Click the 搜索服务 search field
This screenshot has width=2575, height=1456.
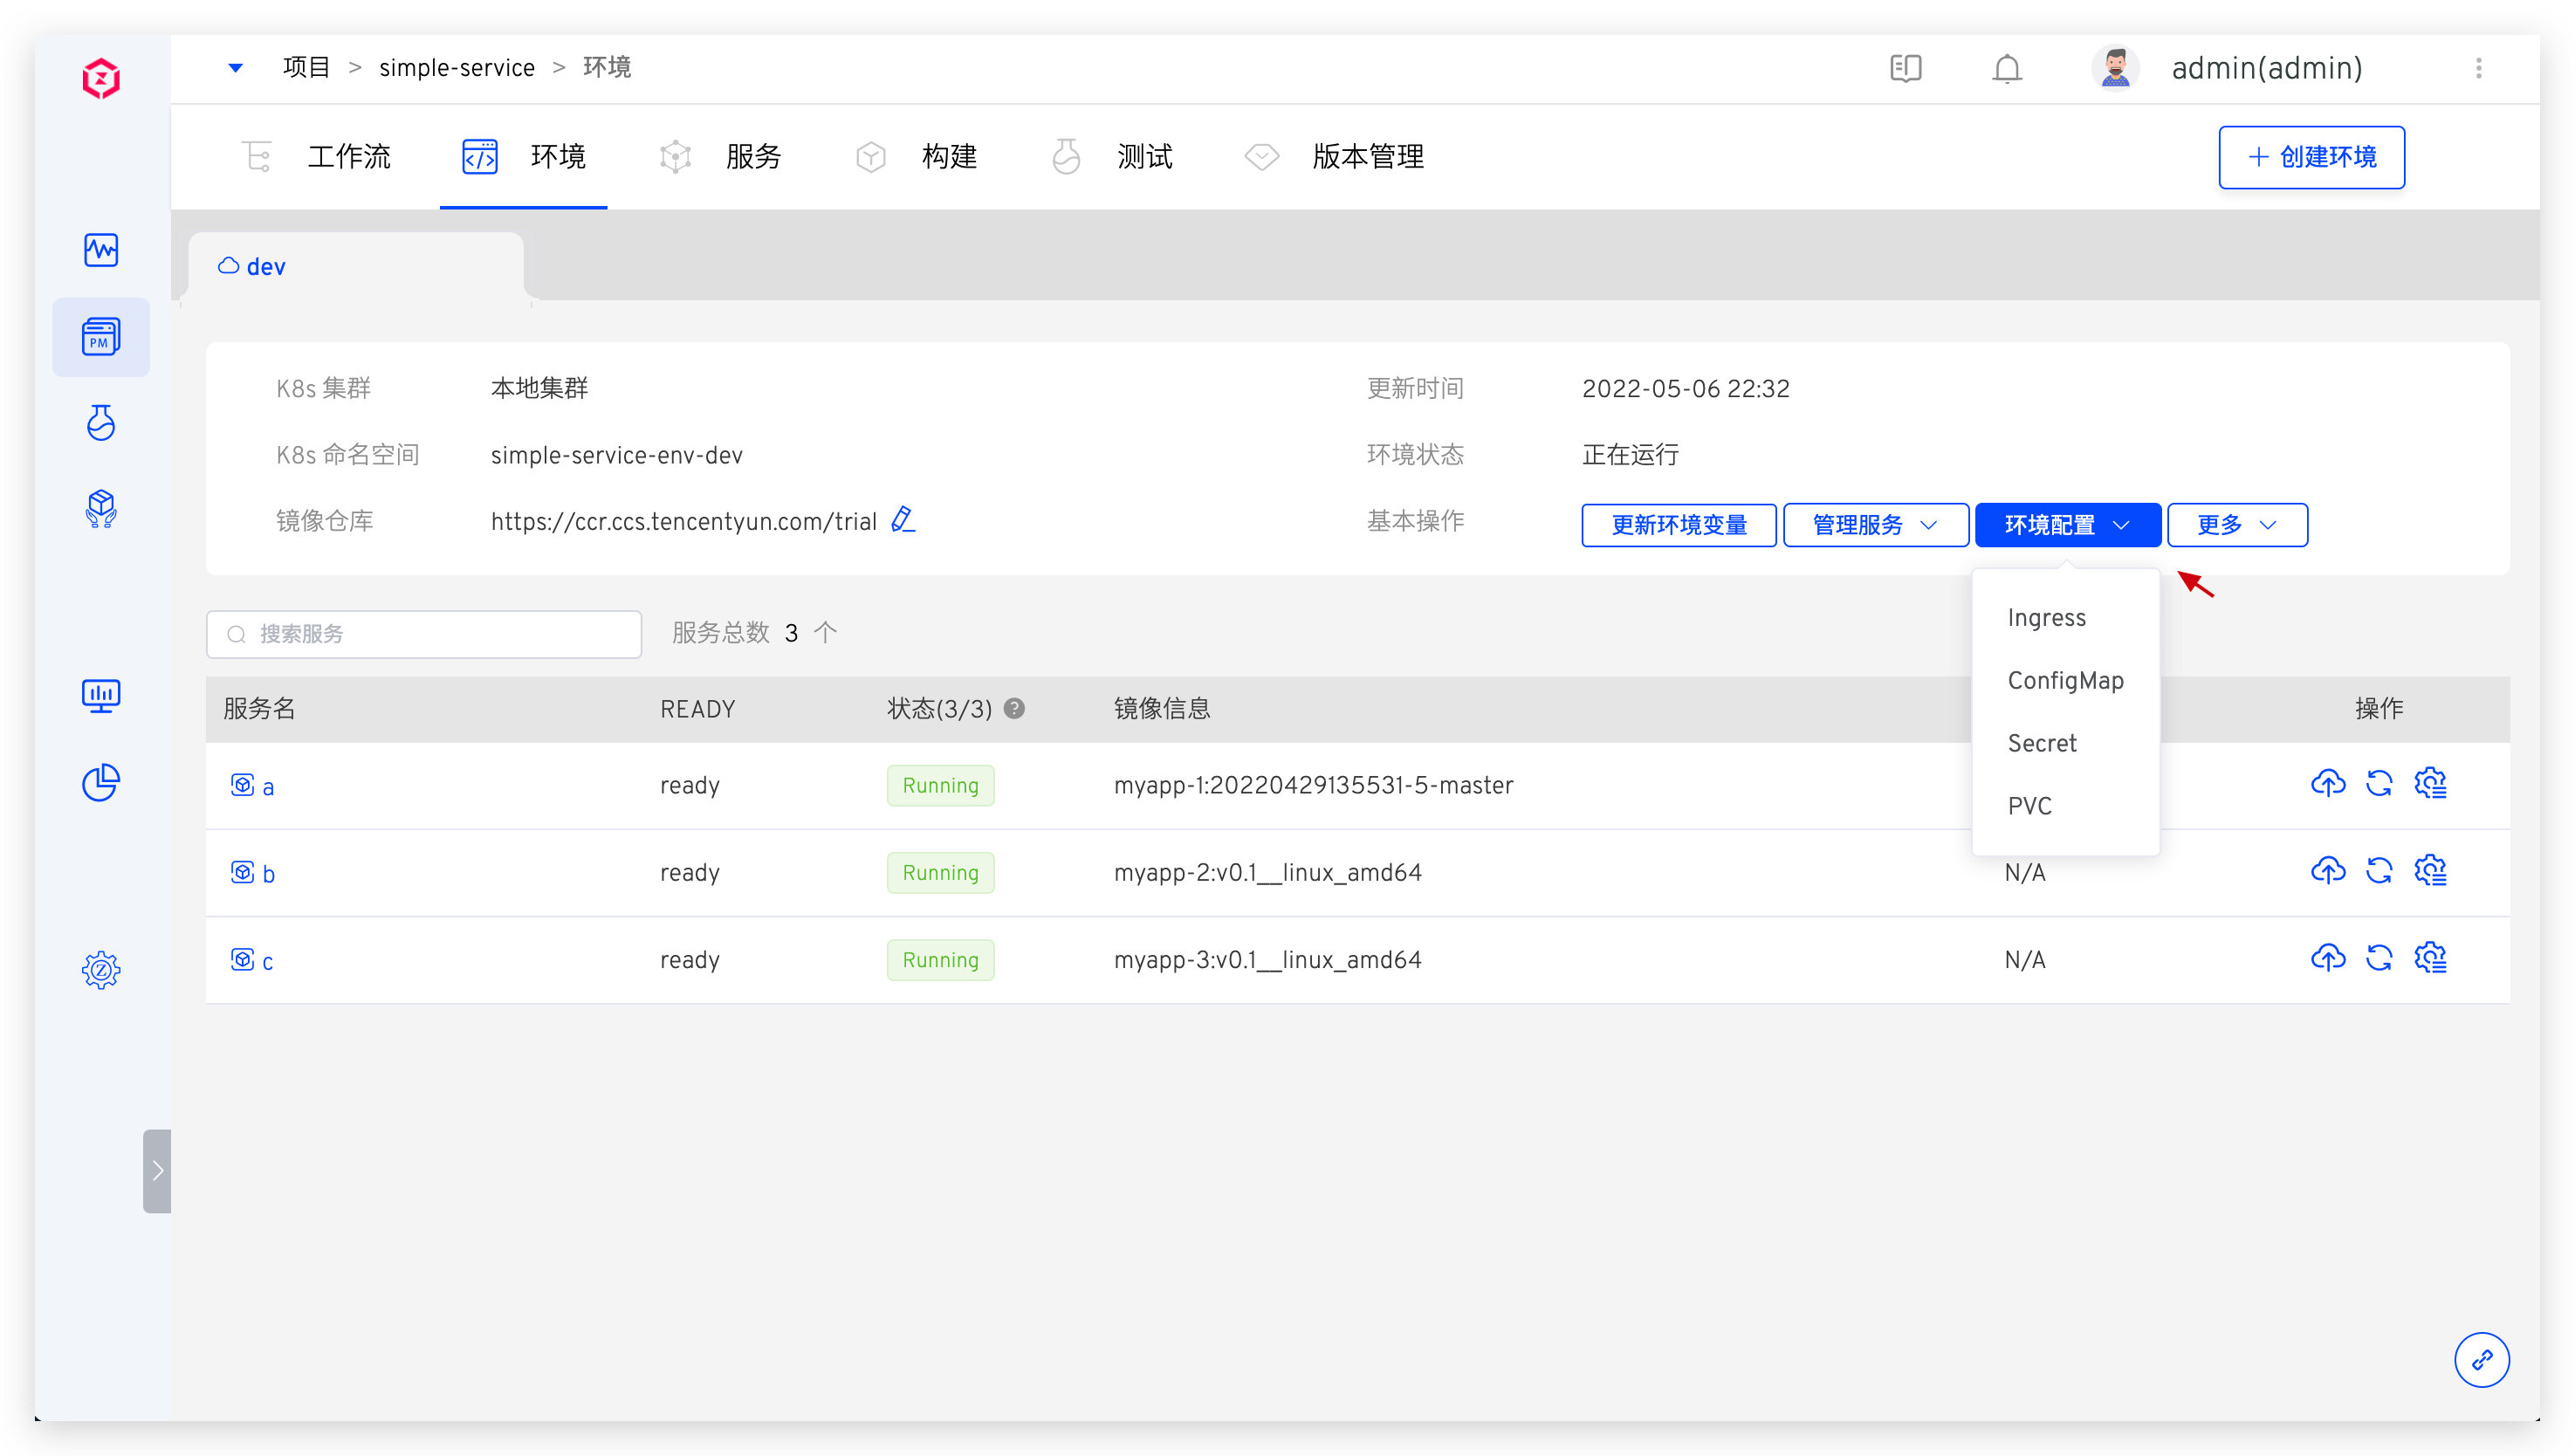click(x=424, y=634)
